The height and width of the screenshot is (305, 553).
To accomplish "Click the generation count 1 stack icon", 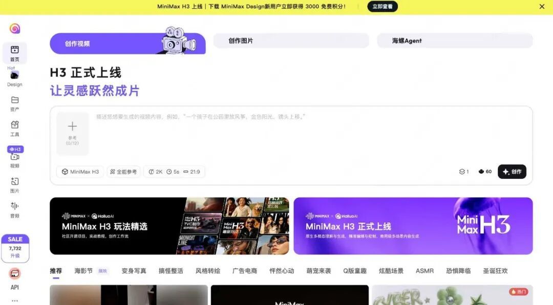I will [x=464, y=172].
